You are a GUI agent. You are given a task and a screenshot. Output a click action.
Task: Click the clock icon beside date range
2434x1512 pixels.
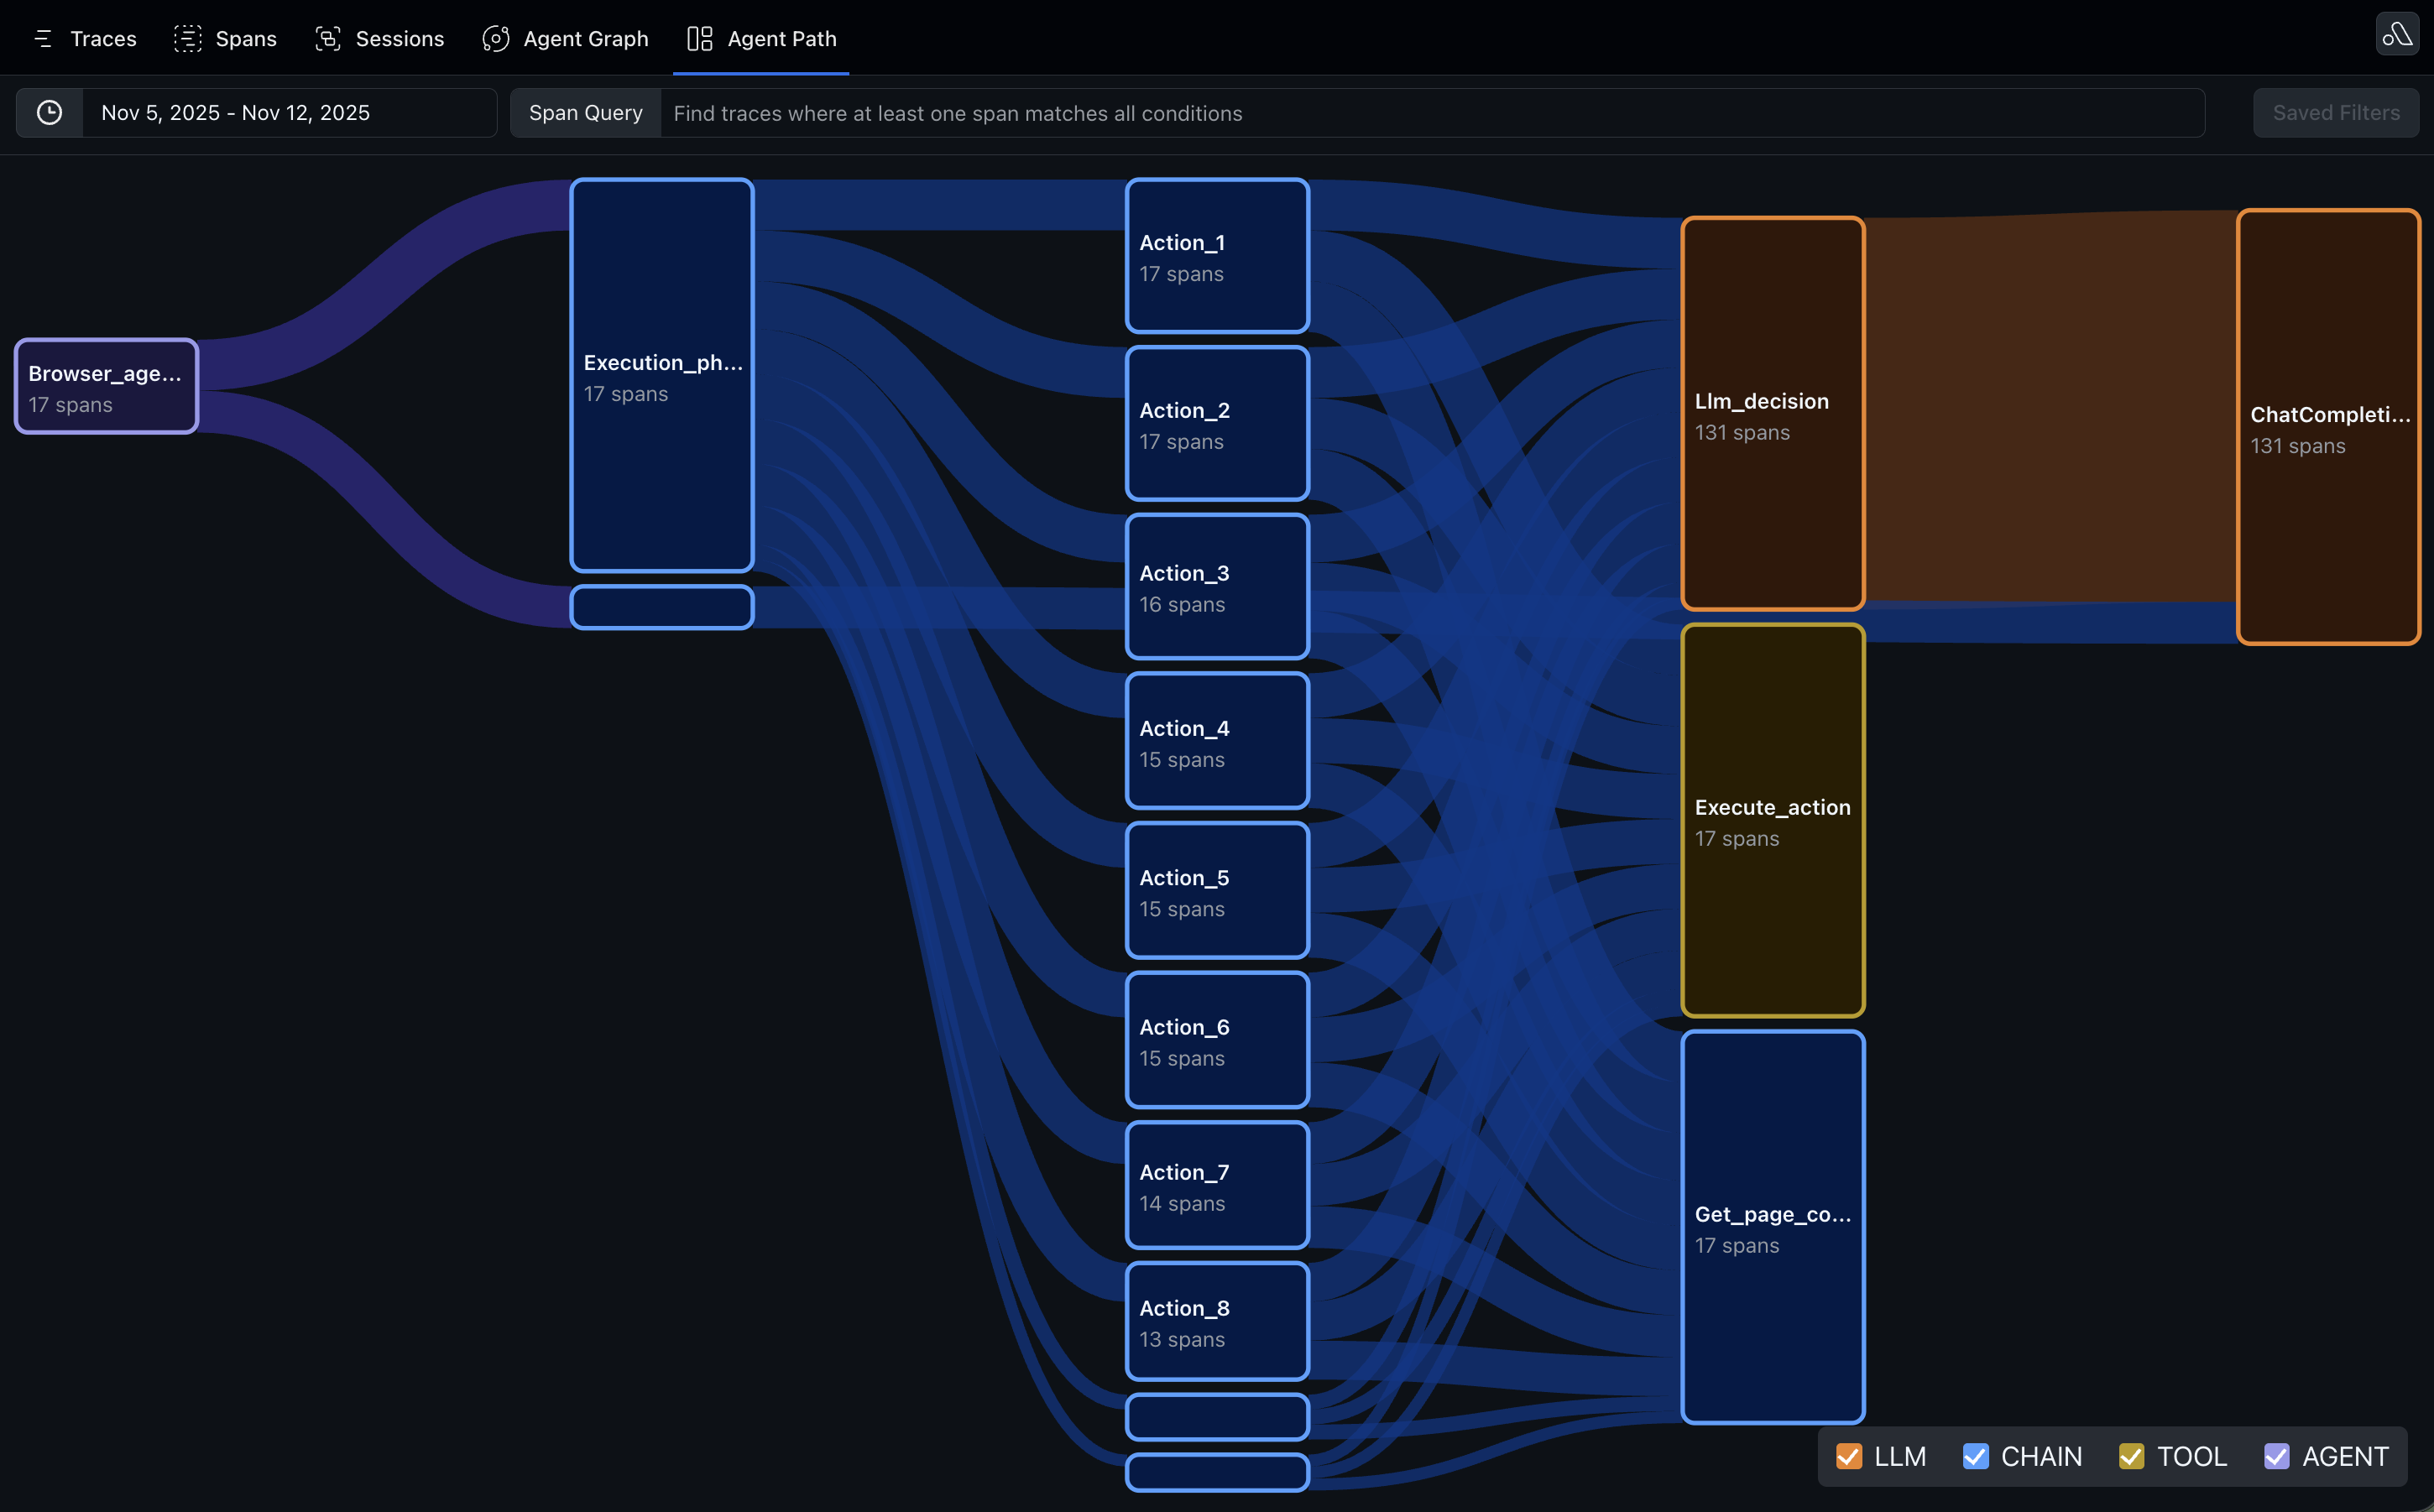point(49,113)
